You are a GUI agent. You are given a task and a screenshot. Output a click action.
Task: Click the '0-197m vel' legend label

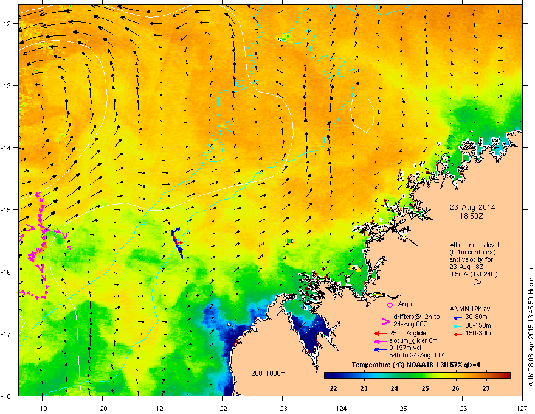(x=405, y=348)
